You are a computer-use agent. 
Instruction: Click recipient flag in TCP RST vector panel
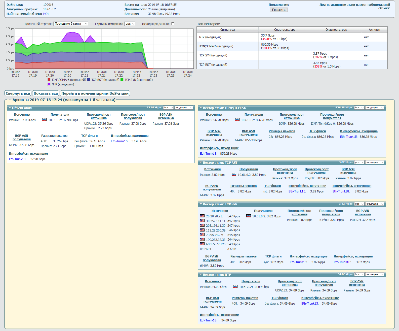click(x=234, y=174)
